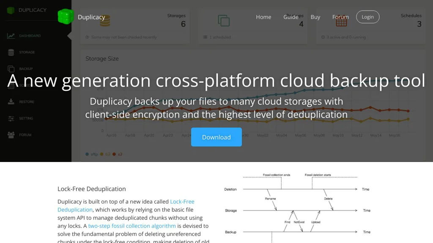Image resolution: width=433 pixels, height=243 pixels.
Task: Visit the Forum nav item
Action: tap(340, 17)
